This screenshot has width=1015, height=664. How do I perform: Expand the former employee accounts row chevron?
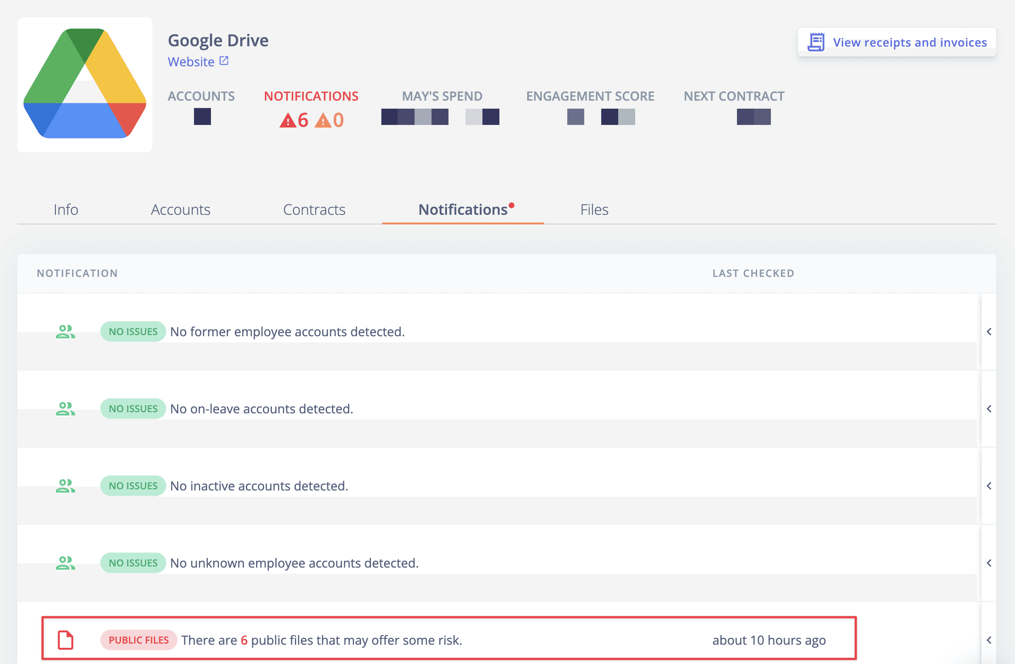coord(989,331)
